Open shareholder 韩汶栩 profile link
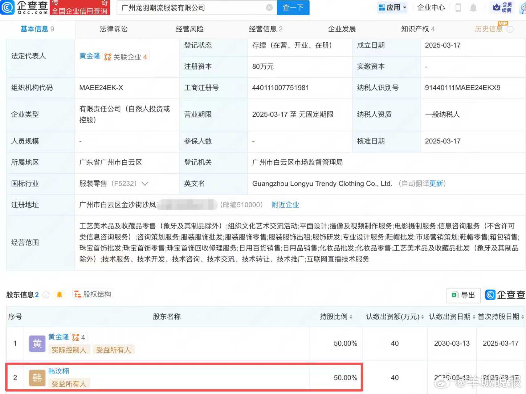Image resolution: width=526 pixels, height=394 pixels. coord(59,371)
